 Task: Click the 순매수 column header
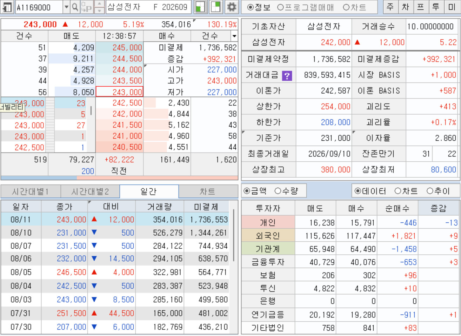coord(397,208)
